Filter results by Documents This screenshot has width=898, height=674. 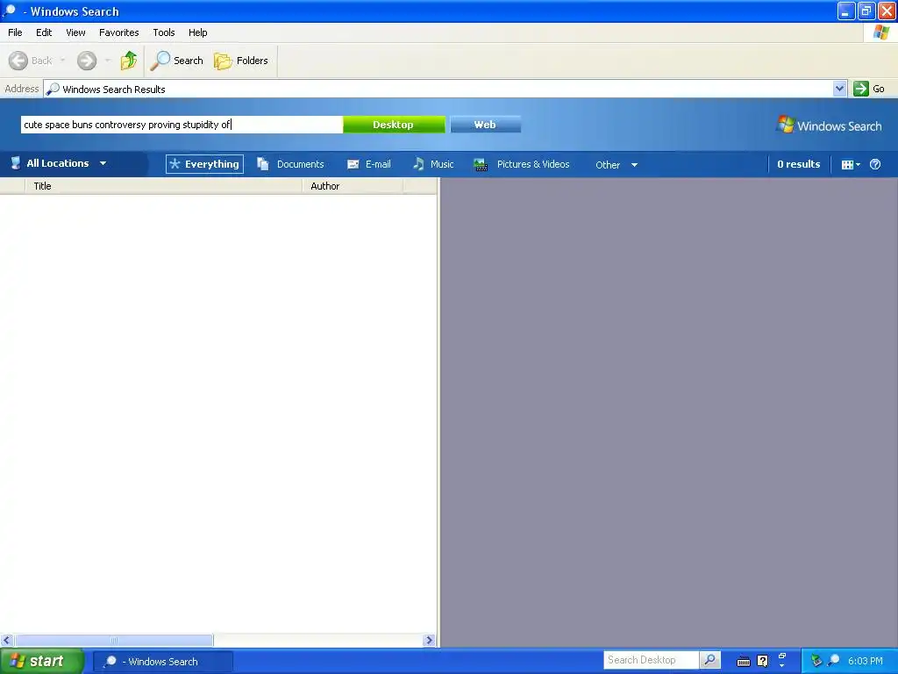tap(290, 164)
